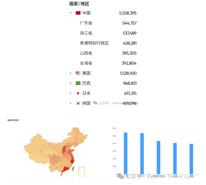Click the value 401,096

[x=129, y=104]
